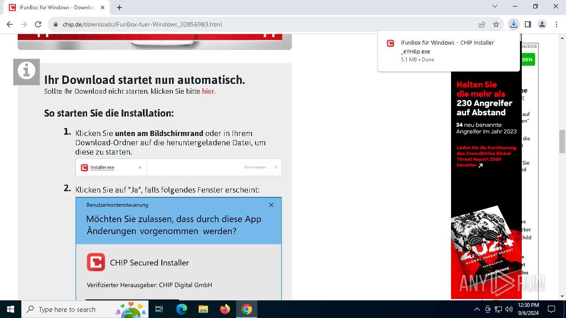The image size is (566, 318).
Task: Click the red 'hier' download link
Action: click(208, 91)
